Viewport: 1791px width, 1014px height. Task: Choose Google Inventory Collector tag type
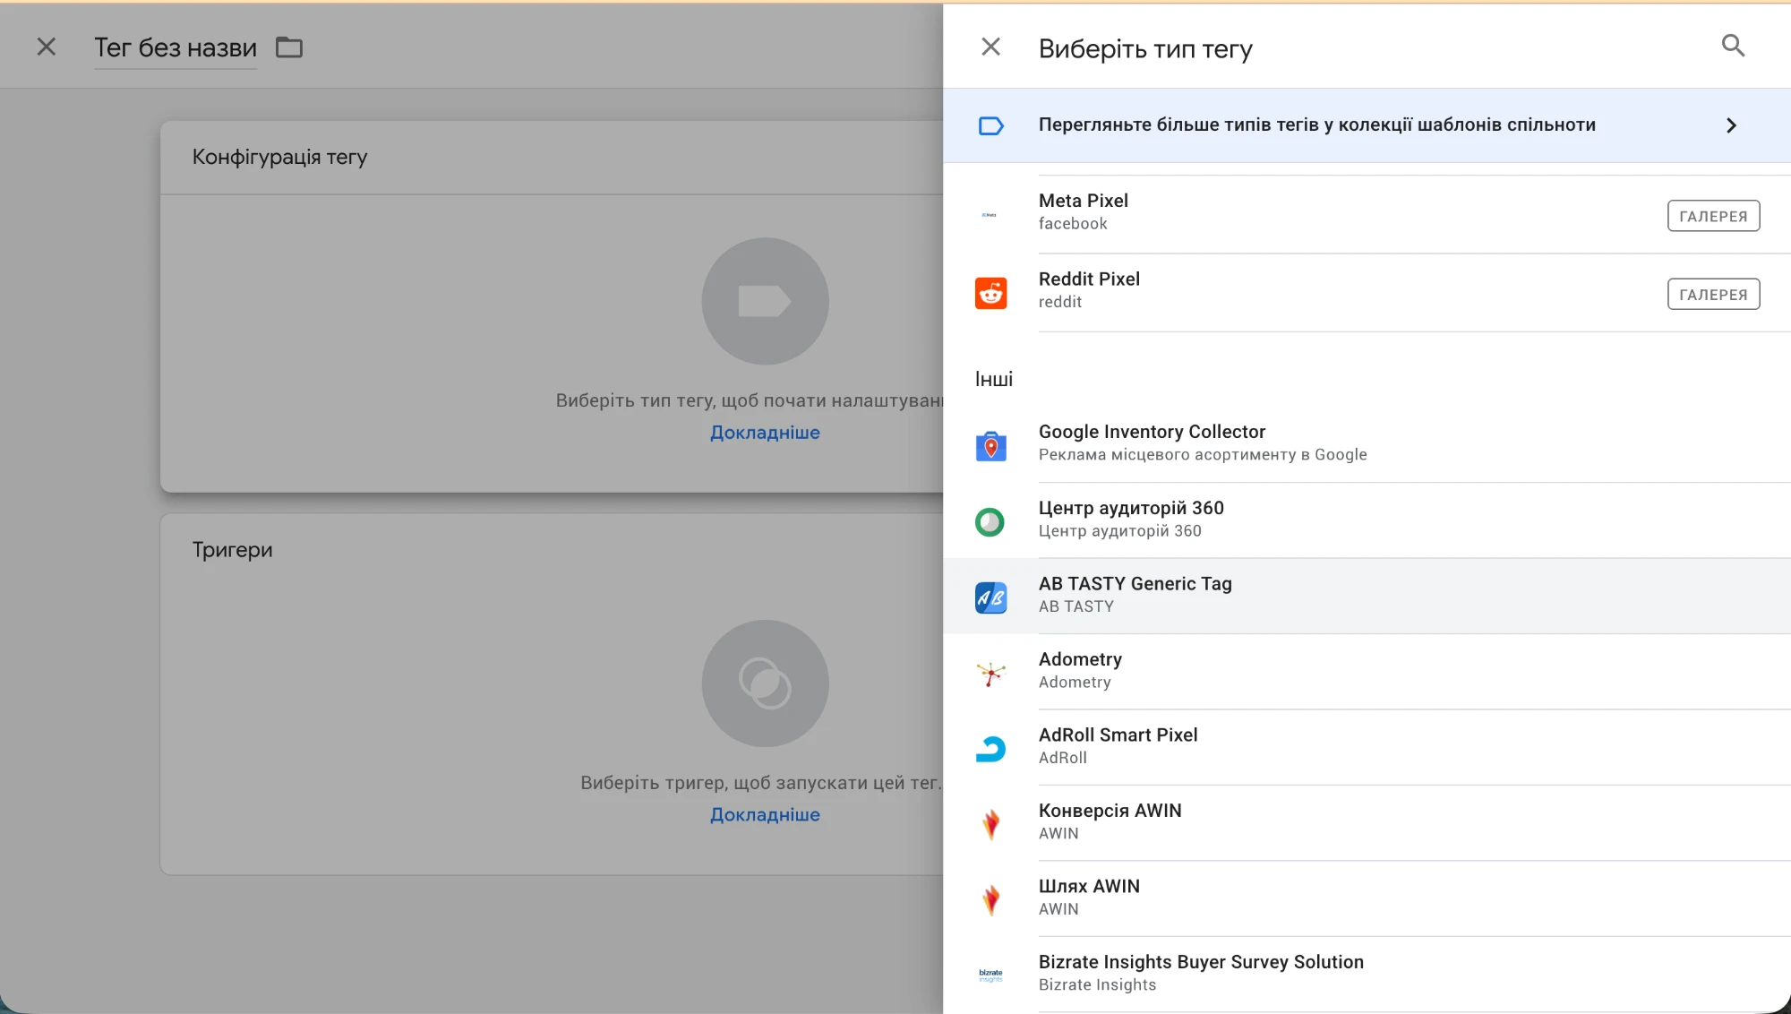[x=1367, y=445]
